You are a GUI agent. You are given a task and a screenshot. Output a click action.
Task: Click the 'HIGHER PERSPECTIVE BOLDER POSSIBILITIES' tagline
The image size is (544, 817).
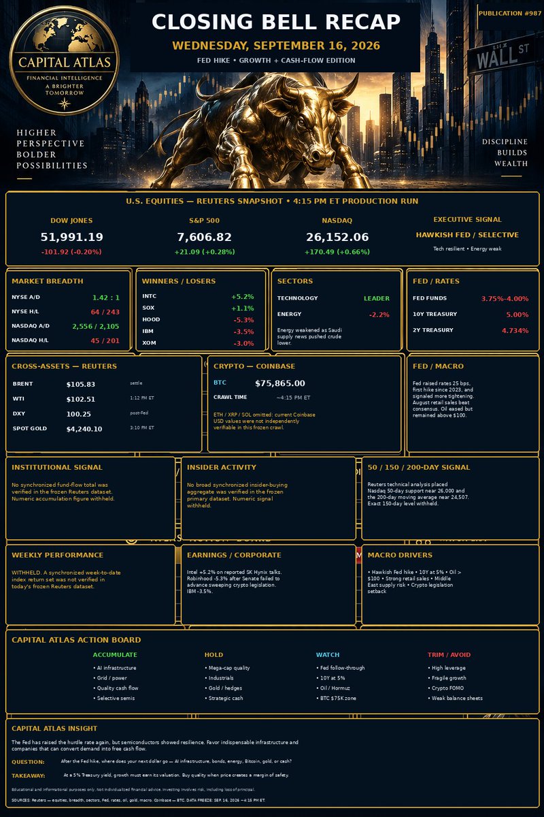[x=52, y=149]
